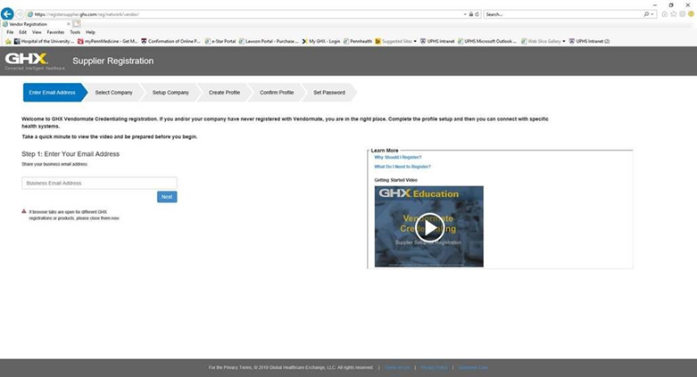Viewport: 697px width, 377px height.
Task: Click the Business Email Address field
Action: click(99, 183)
